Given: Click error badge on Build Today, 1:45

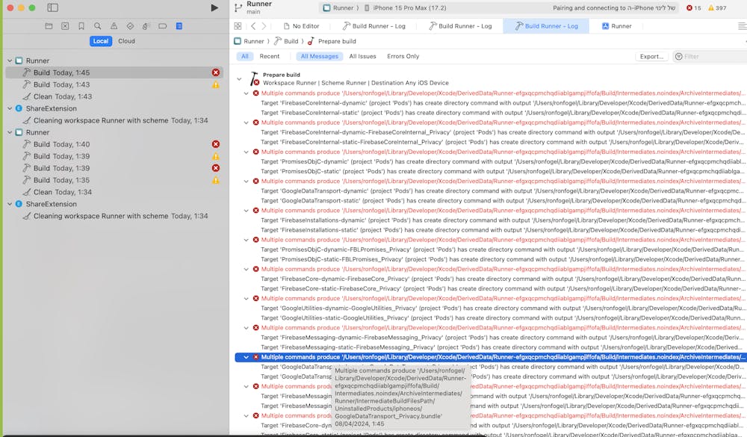Looking at the screenshot, I should coord(216,72).
